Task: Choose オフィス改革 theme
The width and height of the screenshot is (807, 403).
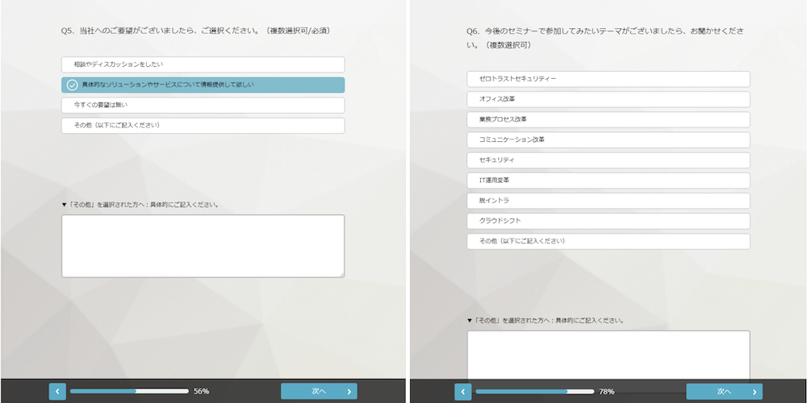Action: click(608, 99)
